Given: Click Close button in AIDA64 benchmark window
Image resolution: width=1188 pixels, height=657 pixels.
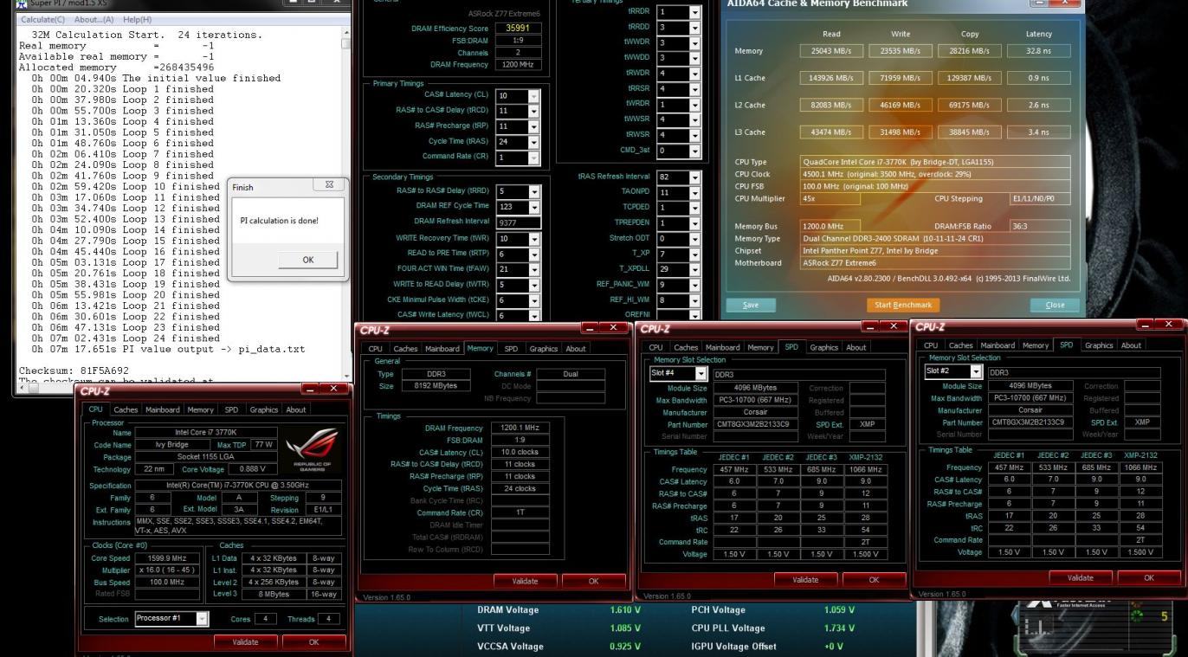Looking at the screenshot, I should tap(1056, 305).
